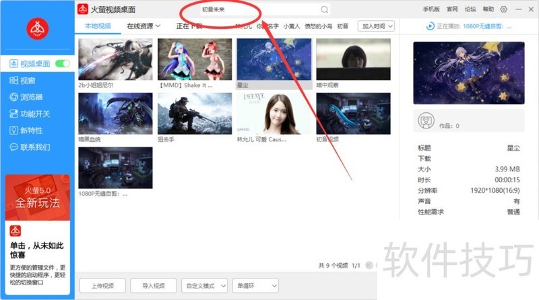The image size is (539, 300).
Task: Click the 火萤5.0 全新玩法 promo banner
Action: pyautogui.click(x=38, y=197)
